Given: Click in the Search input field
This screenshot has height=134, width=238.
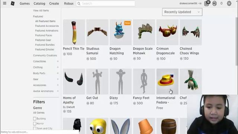Looking at the screenshot, I should click(106, 3).
